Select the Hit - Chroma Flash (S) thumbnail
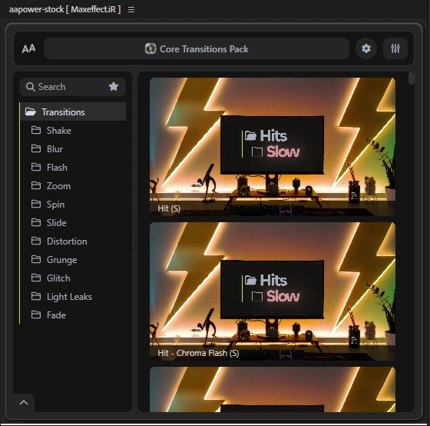Screen dimensions: 430x426 (x=273, y=291)
